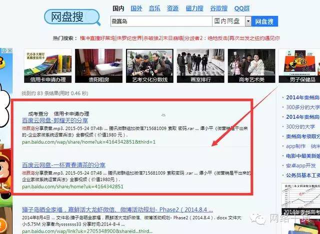Open sidebar link 电影中最美新娘
320x234 pixels.
[303, 156]
